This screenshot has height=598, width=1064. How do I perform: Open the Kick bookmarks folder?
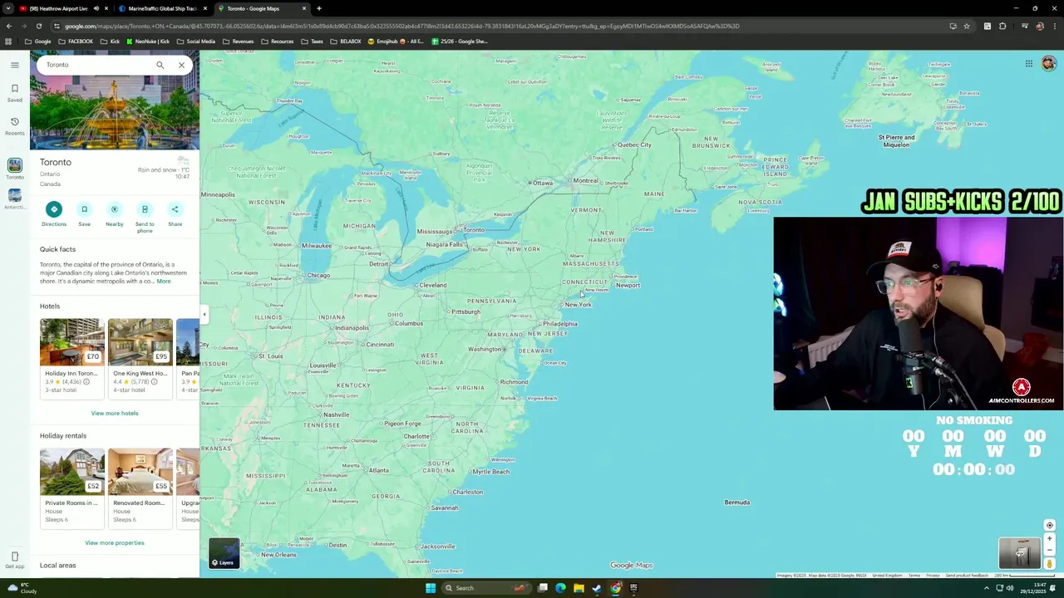pos(110,42)
